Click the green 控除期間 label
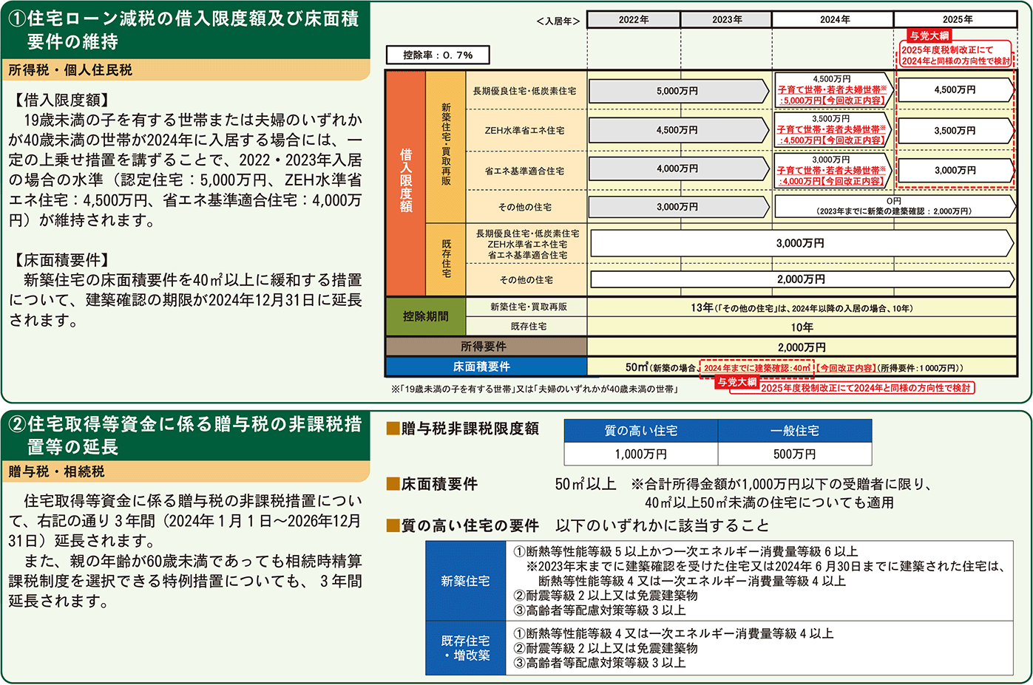Image resolution: width=1033 pixels, height=685 pixels. click(x=425, y=316)
